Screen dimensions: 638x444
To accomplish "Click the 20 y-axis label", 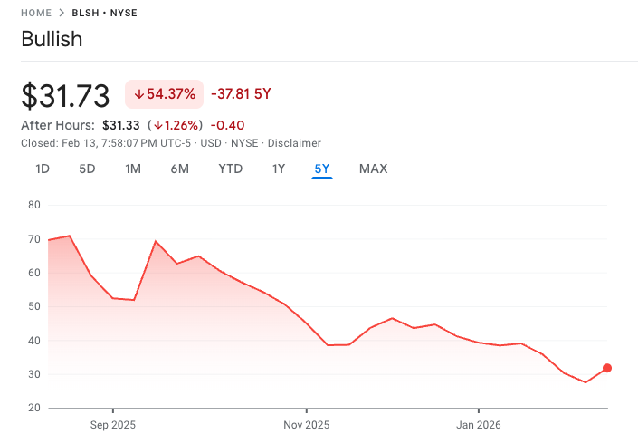I will coord(34,408).
